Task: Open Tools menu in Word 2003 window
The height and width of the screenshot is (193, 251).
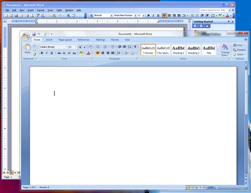Action: (x=50, y=10)
